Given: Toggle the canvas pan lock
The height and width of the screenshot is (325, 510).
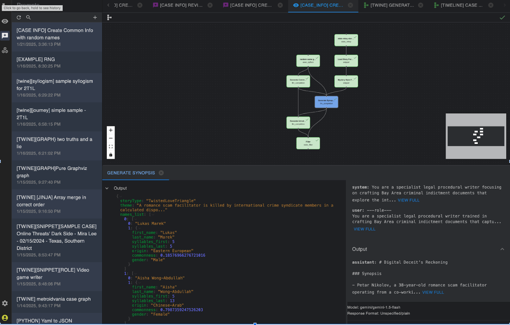Looking at the screenshot, I should 110,154.
